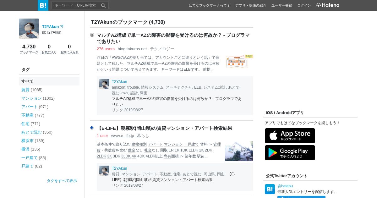Filter by アパート tag
Screen dimensions: 377x198
click(30, 107)
